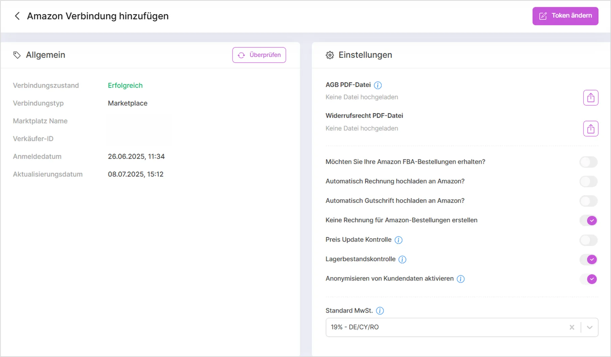Screen dimensions: 611x357
Task: Click the Überprüfen button
Action: (x=259, y=55)
